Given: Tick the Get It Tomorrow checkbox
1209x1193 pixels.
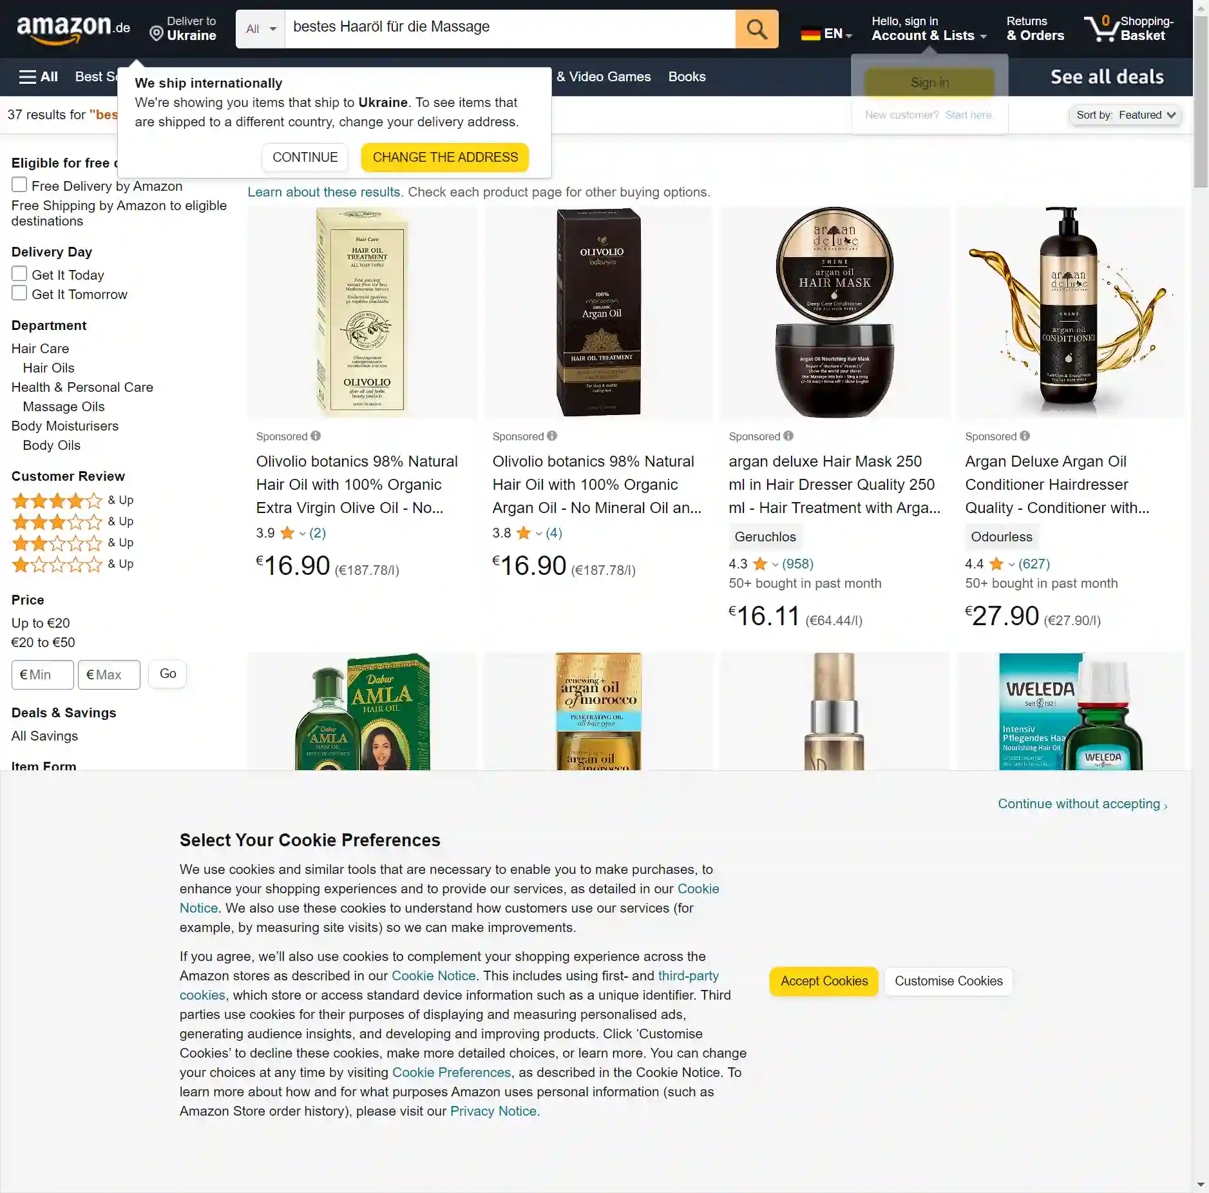Looking at the screenshot, I should [19, 293].
